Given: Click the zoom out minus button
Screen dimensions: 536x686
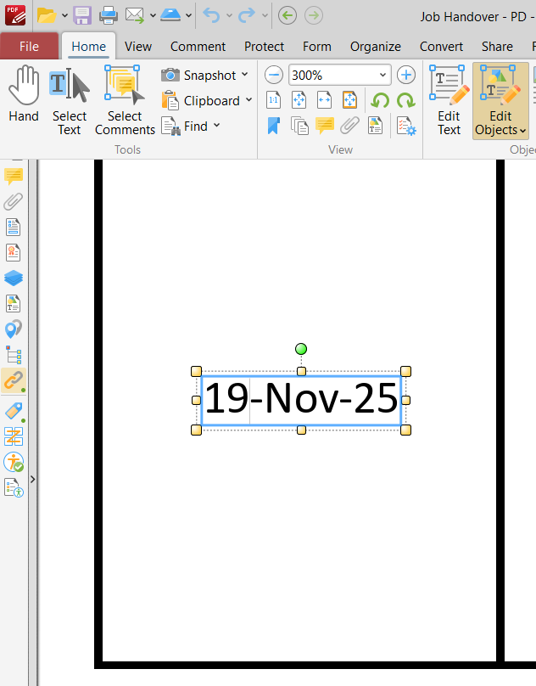Looking at the screenshot, I should 274,76.
